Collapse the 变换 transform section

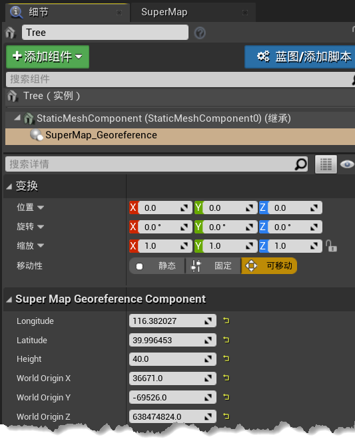click(x=9, y=186)
